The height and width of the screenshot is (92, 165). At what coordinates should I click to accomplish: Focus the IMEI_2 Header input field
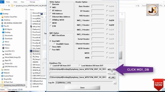click(98, 25)
